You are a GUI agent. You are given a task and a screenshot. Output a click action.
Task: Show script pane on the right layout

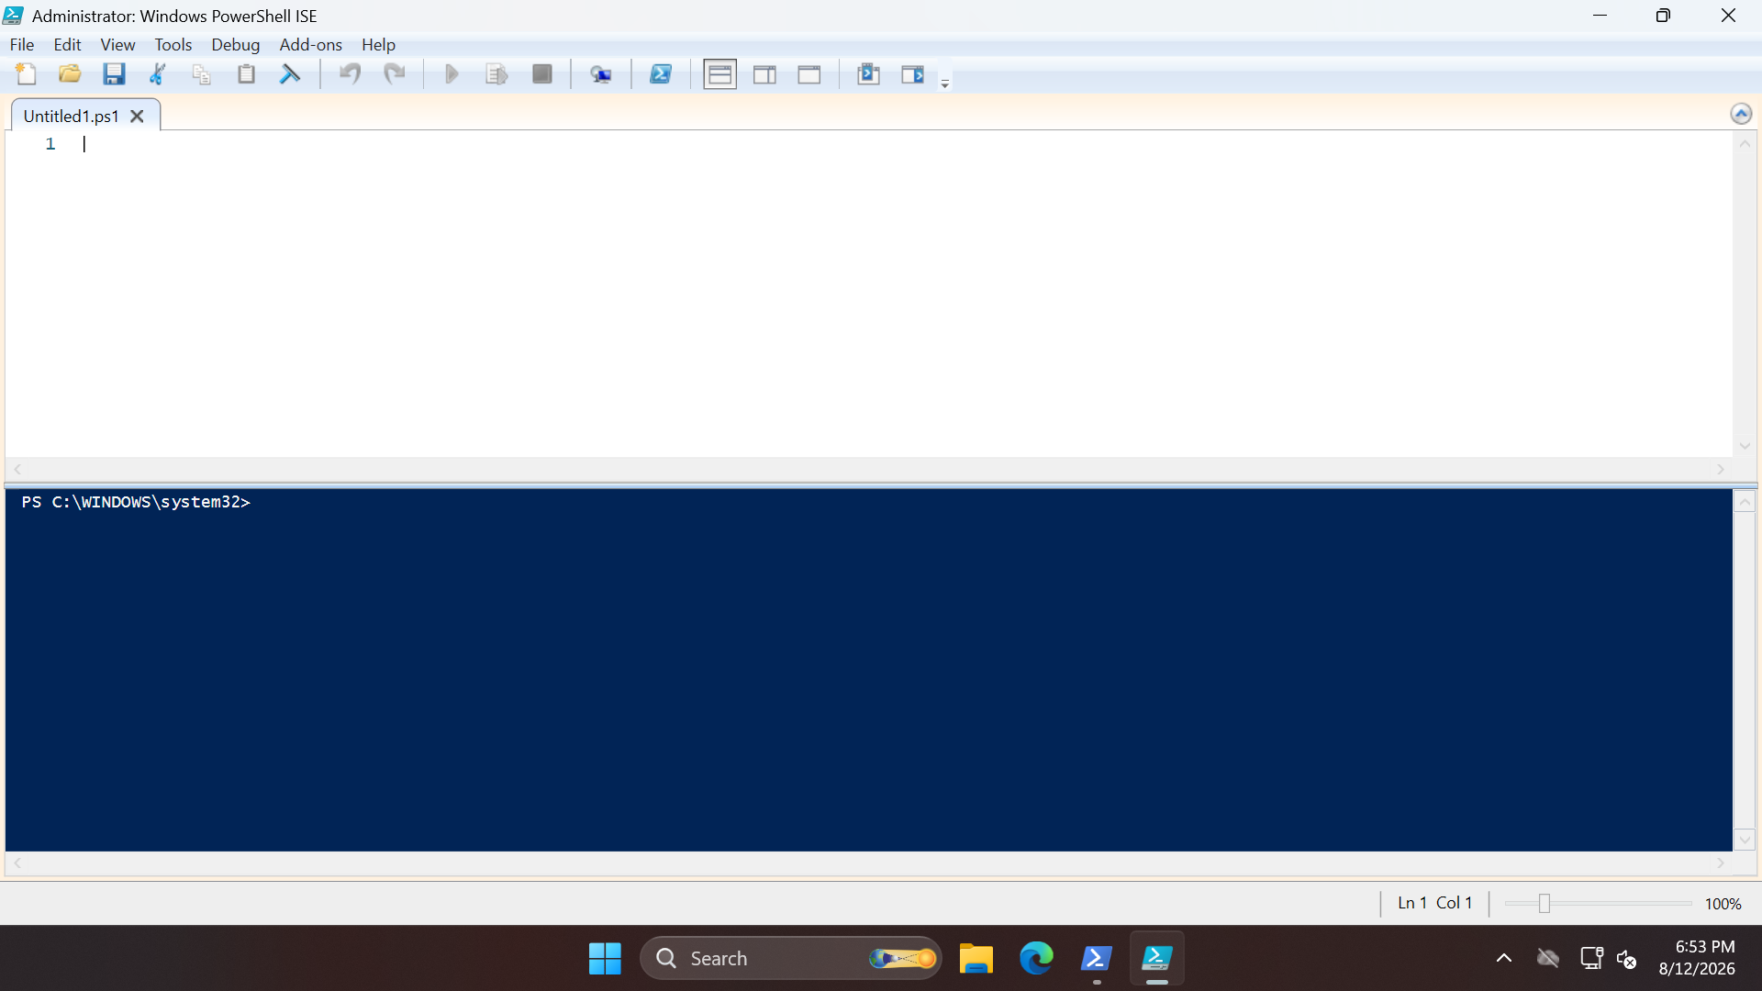[764, 74]
